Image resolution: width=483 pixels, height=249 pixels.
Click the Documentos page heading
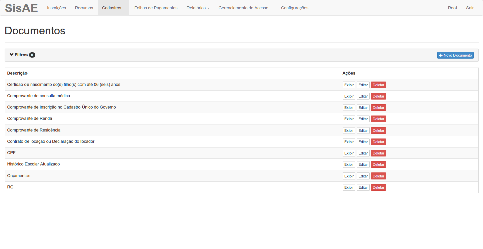pyautogui.click(x=35, y=31)
